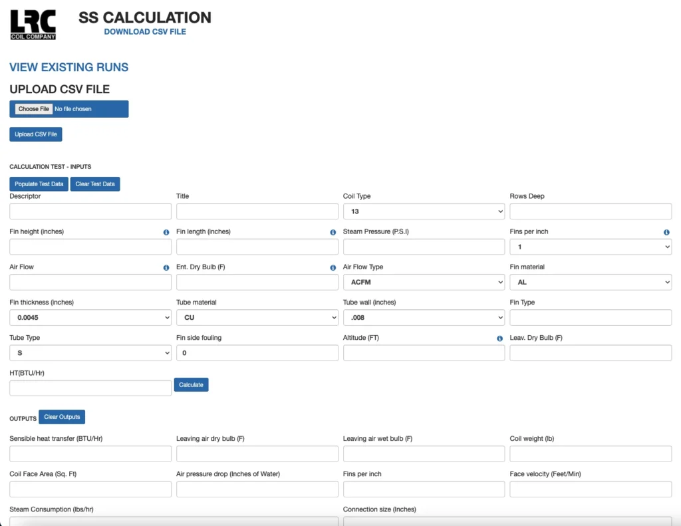Viewport: 681px width, 526px height.
Task: Click the Upload CSV File button
Action: (36, 134)
